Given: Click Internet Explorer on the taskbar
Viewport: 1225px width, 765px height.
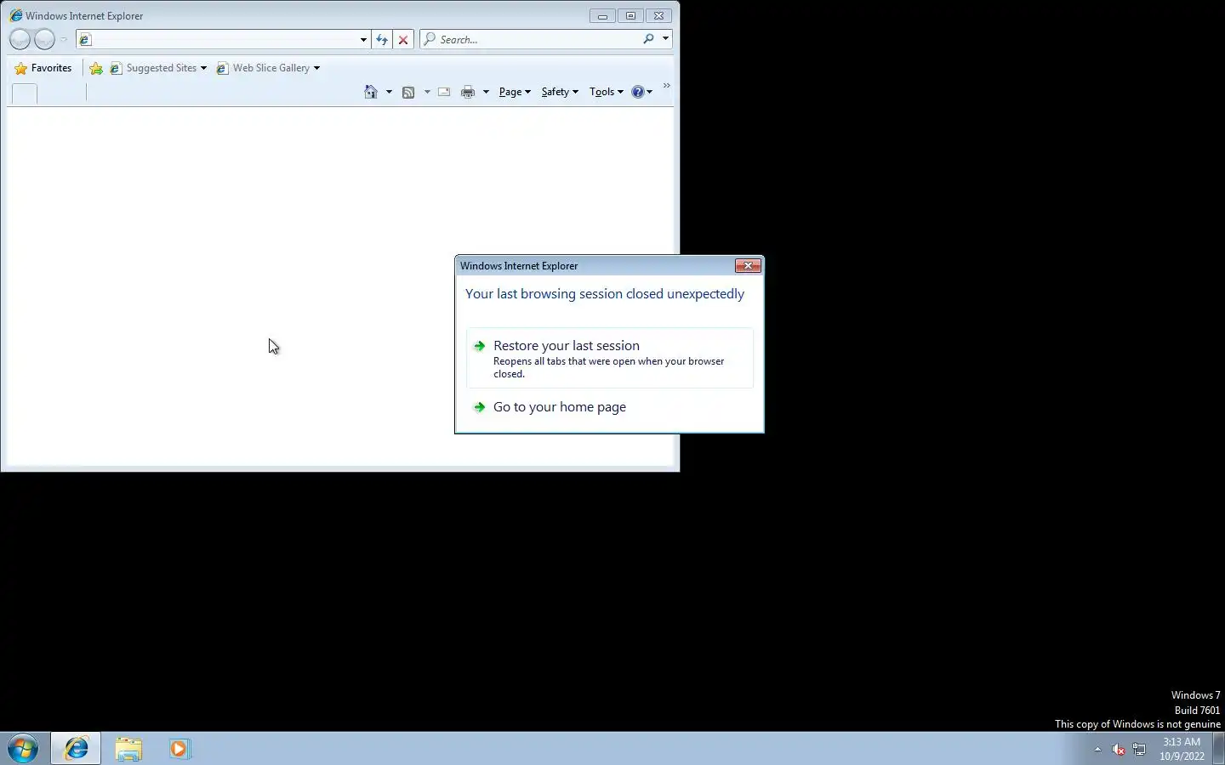Looking at the screenshot, I should pyautogui.click(x=76, y=749).
